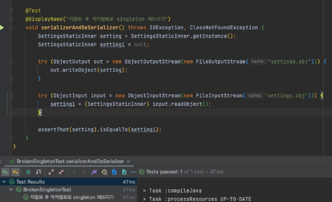The image size is (332, 202).
Task: Click null assignment to setting1
Action: (140, 45)
